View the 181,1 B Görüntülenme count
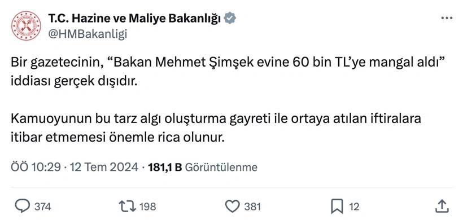Image resolution: width=463 pixels, height=220 pixels. tap(203, 167)
